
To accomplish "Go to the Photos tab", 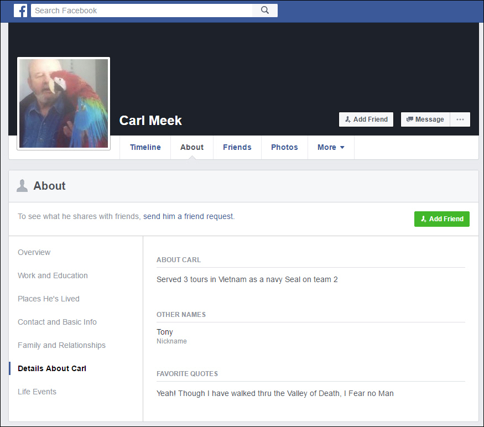I will [284, 147].
